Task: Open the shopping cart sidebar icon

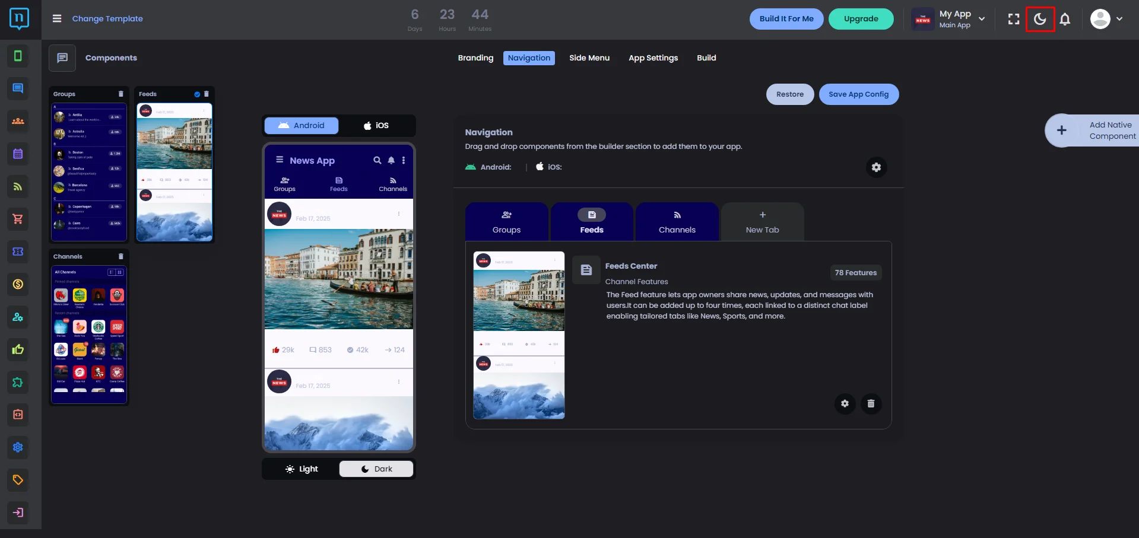Action: point(18,219)
